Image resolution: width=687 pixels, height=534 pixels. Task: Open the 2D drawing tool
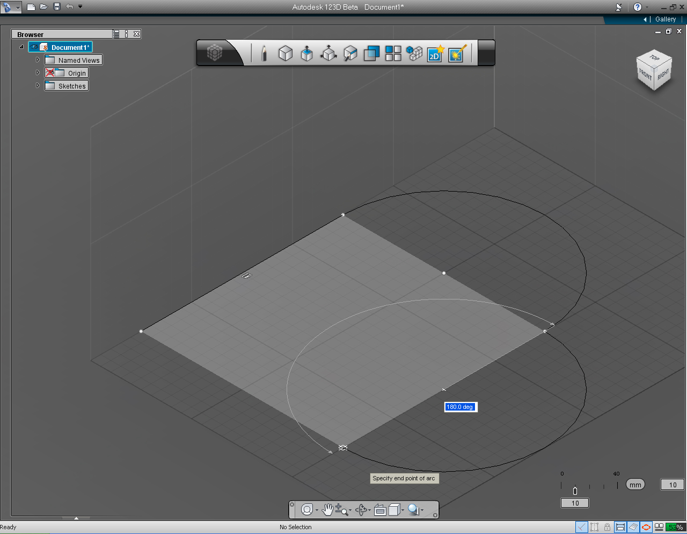click(x=435, y=53)
